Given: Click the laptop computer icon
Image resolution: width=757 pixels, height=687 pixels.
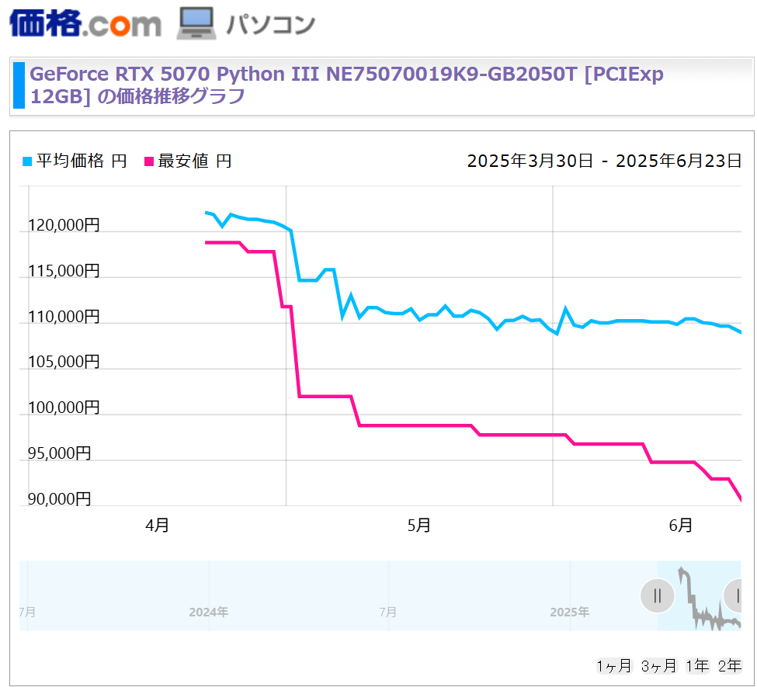Looking at the screenshot, I should [x=196, y=23].
